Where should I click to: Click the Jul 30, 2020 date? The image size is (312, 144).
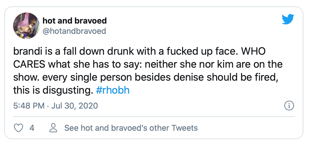point(73,106)
